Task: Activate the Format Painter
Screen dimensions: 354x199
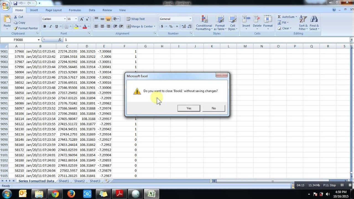Action: pyautogui.click(x=26, y=28)
